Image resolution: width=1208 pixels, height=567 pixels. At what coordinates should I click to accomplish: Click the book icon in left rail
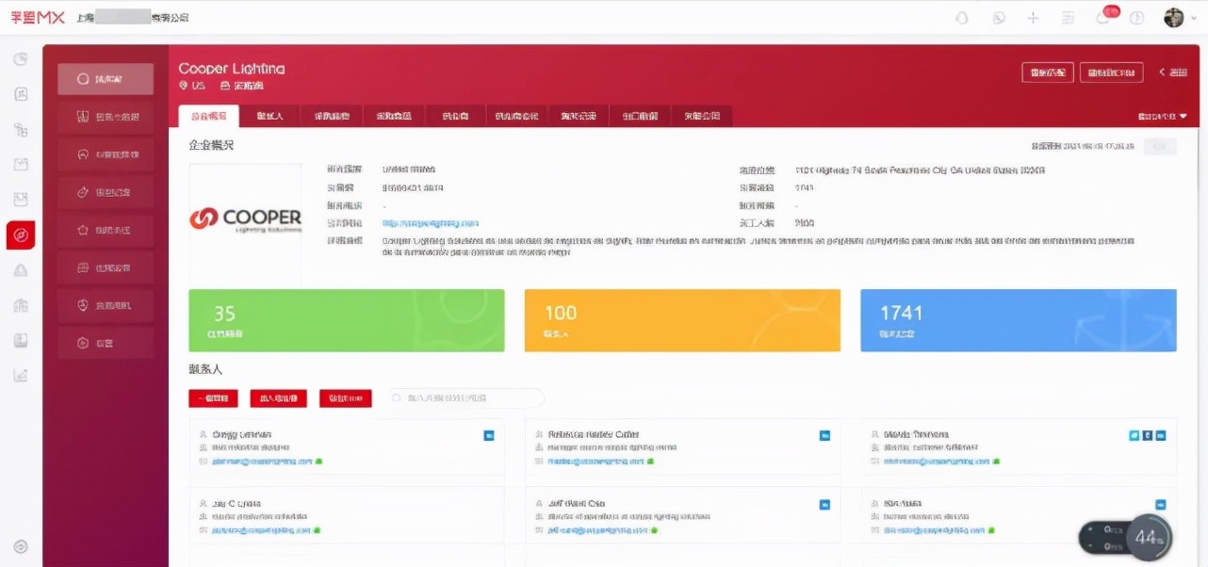pos(21,340)
